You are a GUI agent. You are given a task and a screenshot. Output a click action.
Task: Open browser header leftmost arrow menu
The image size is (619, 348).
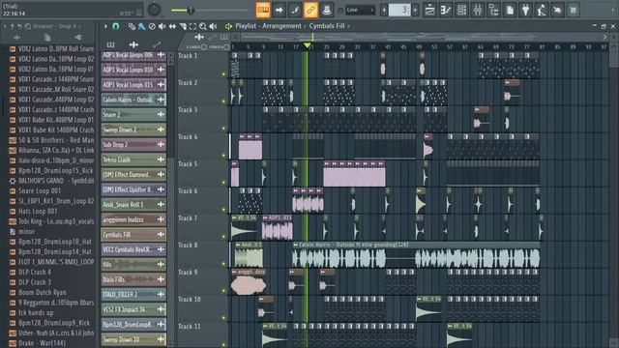(5, 26)
